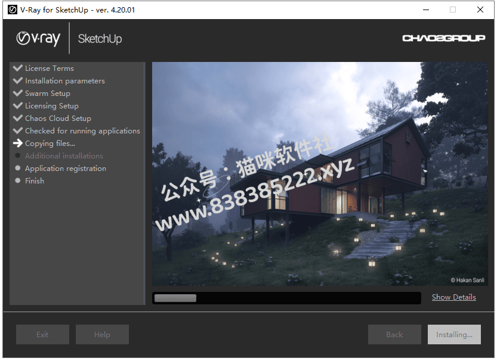Click the Installing... button
This screenshot has height=361, width=497.
454,334
